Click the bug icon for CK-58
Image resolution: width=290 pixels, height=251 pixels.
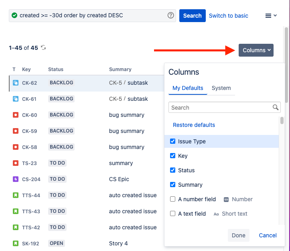(x=16, y=147)
